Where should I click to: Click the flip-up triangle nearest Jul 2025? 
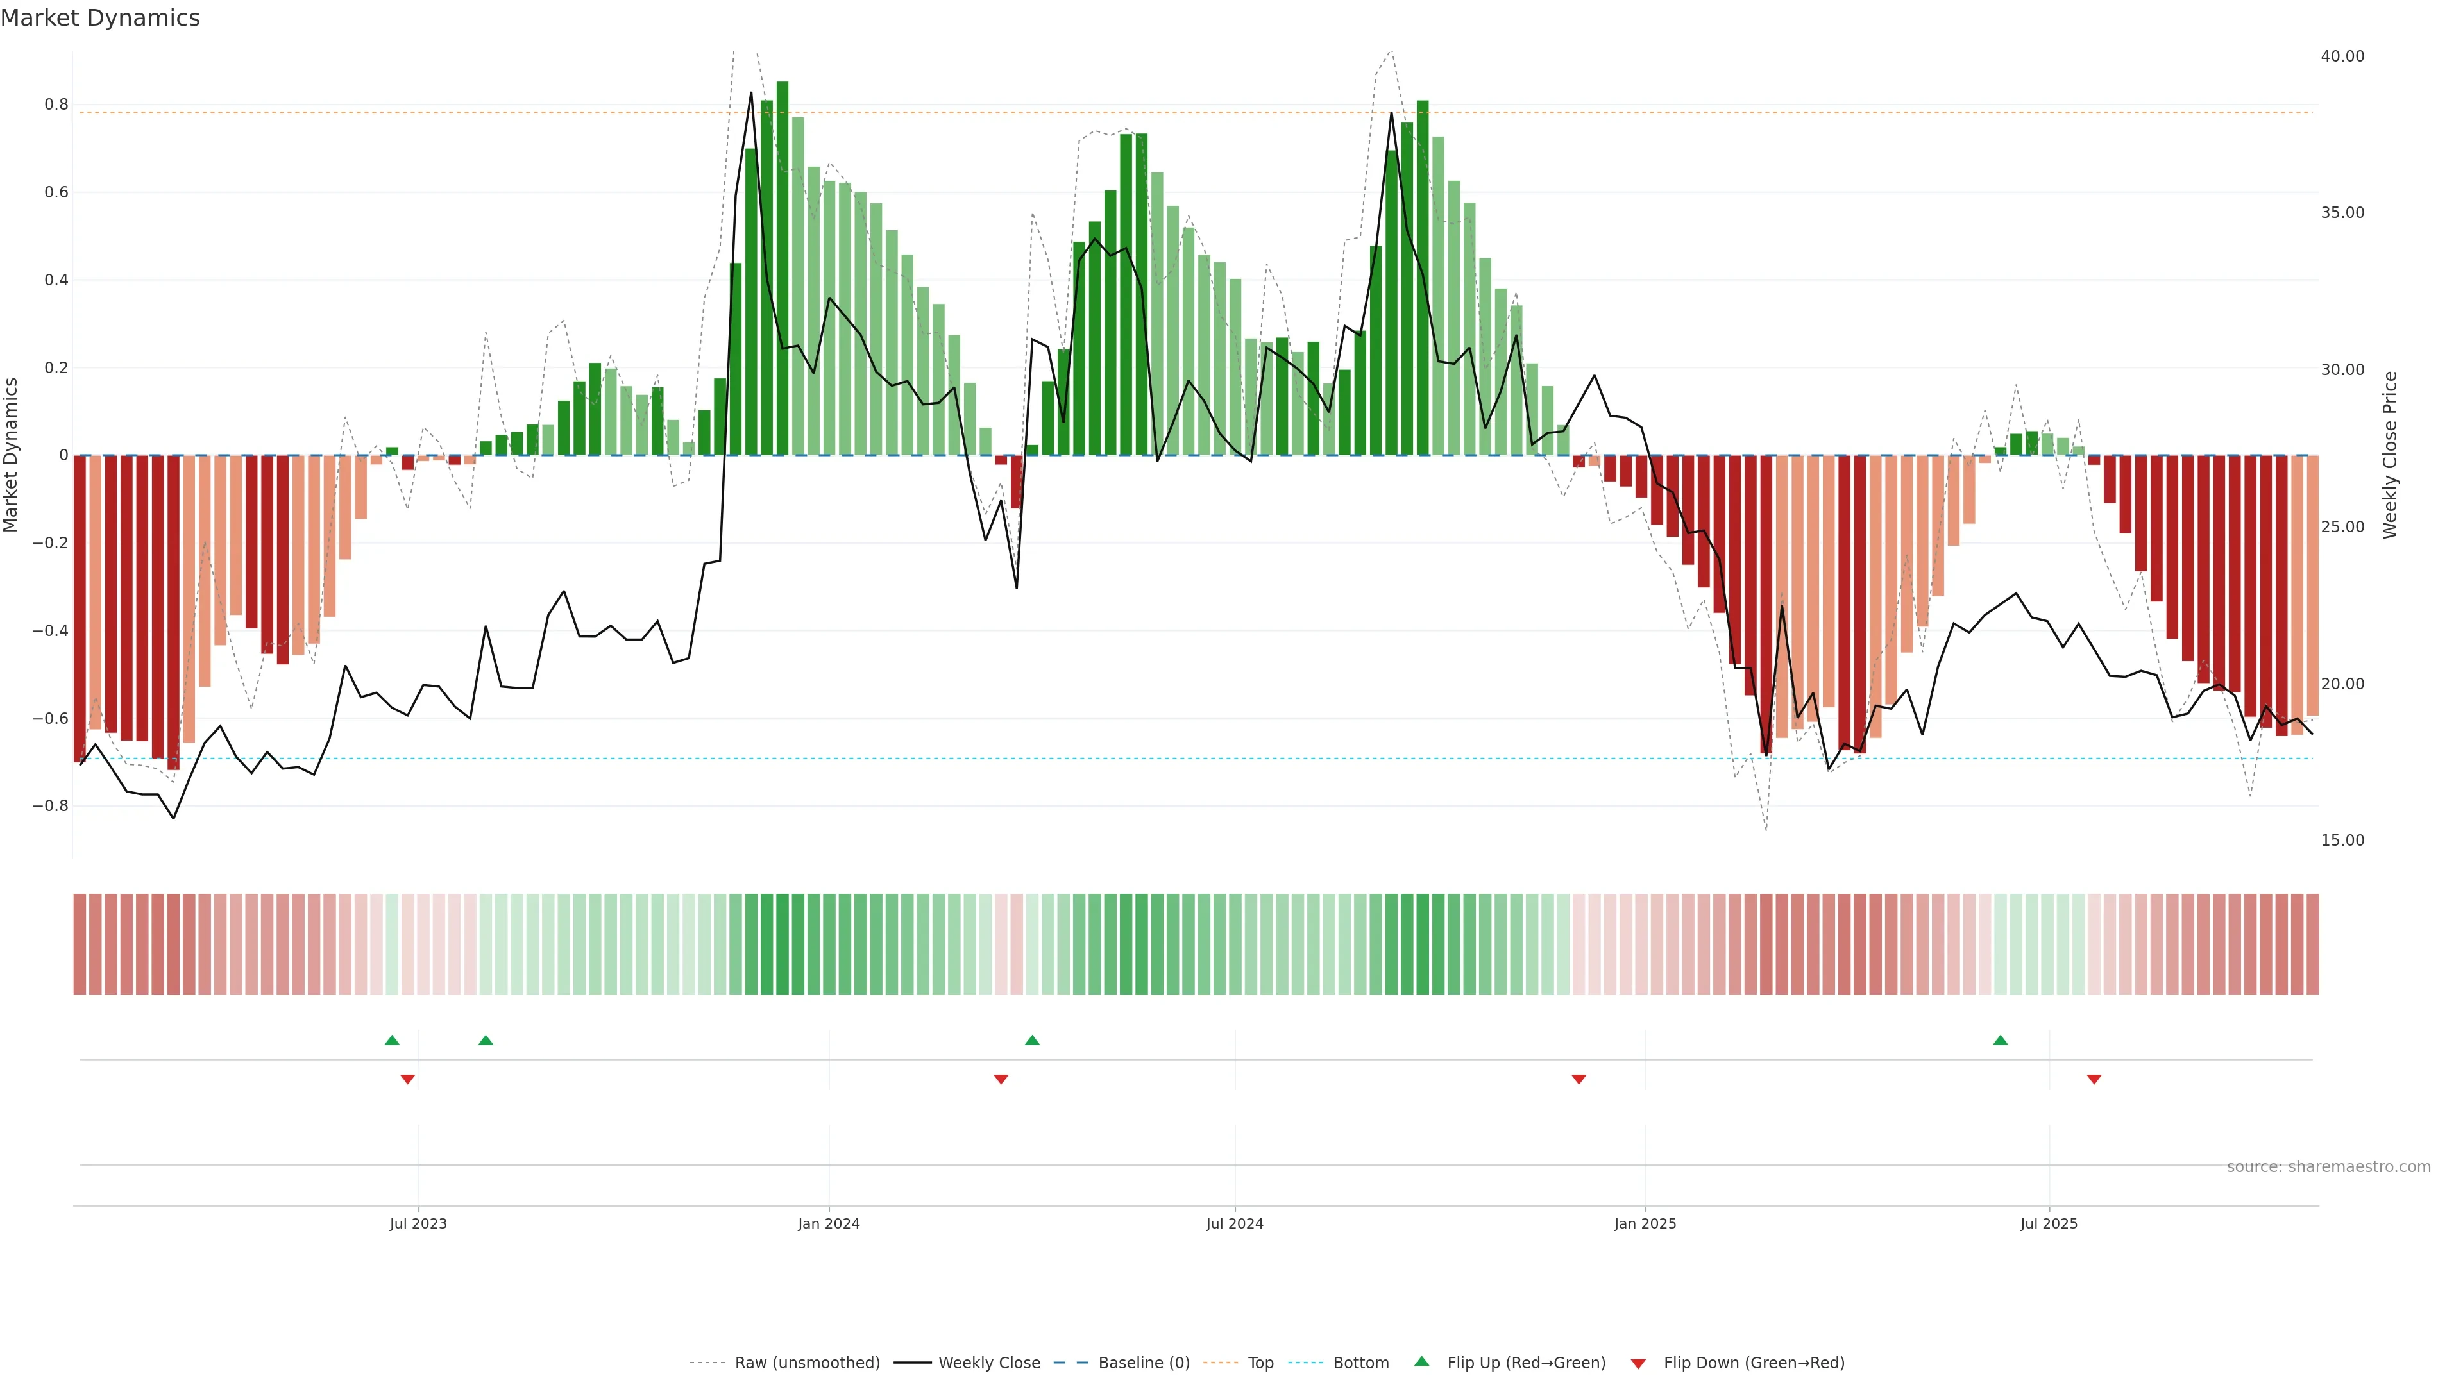[2001, 1040]
